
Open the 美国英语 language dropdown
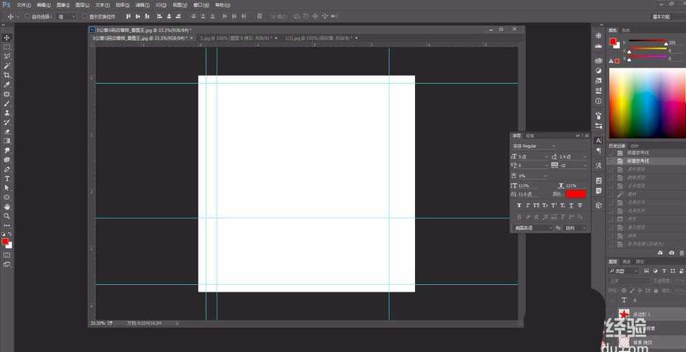click(x=532, y=227)
